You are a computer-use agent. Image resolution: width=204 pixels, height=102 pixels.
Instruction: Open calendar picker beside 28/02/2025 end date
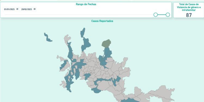point(35,9)
